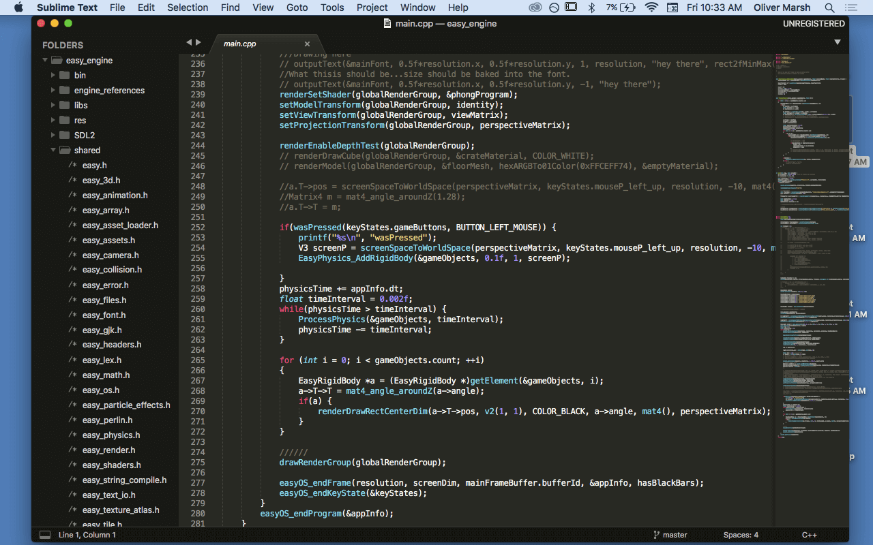Open easy_os.h file
Viewport: 873px width, 545px height.
coord(101,390)
